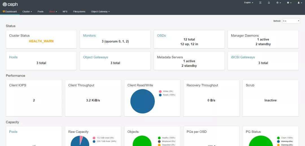This screenshot has height=146, width=305.
Task: Open the notifications bell icon
Action: point(269,3)
